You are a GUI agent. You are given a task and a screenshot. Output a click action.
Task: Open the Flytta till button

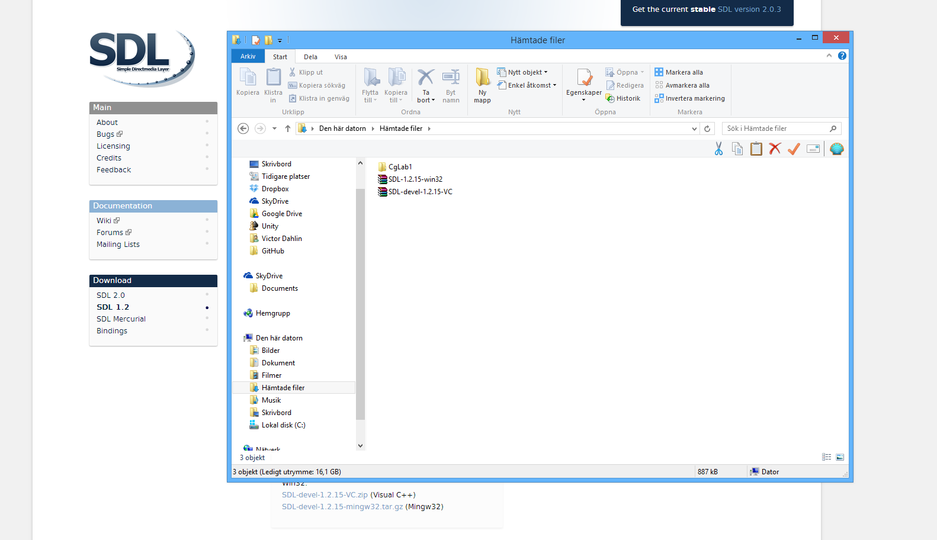(370, 85)
